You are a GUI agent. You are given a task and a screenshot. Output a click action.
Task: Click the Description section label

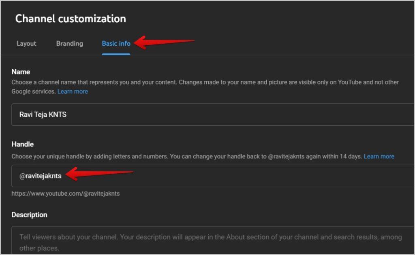[29, 215]
